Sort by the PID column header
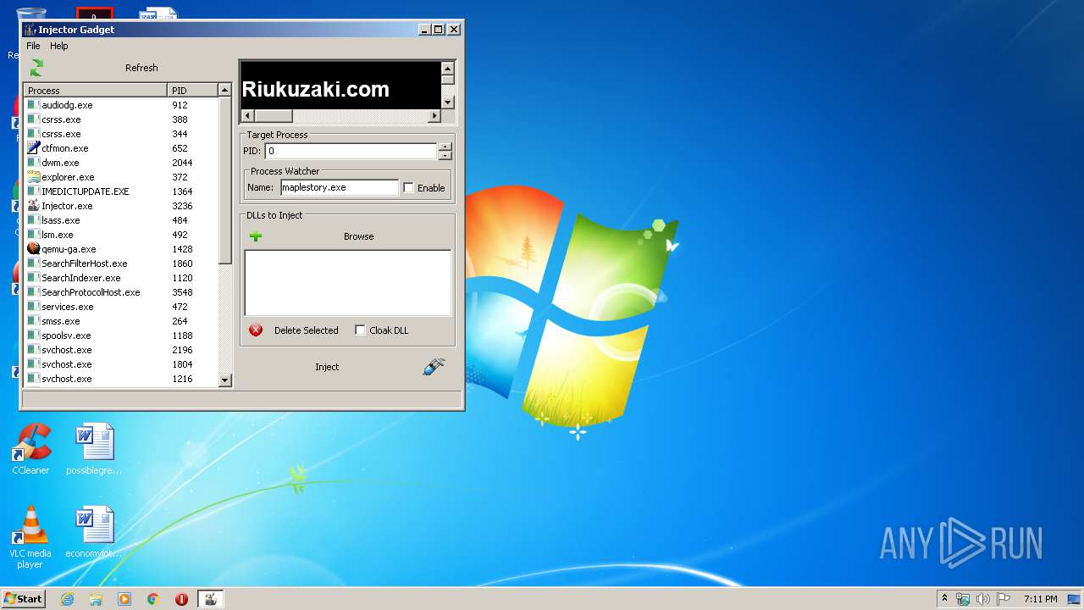1084x610 pixels. coord(193,90)
